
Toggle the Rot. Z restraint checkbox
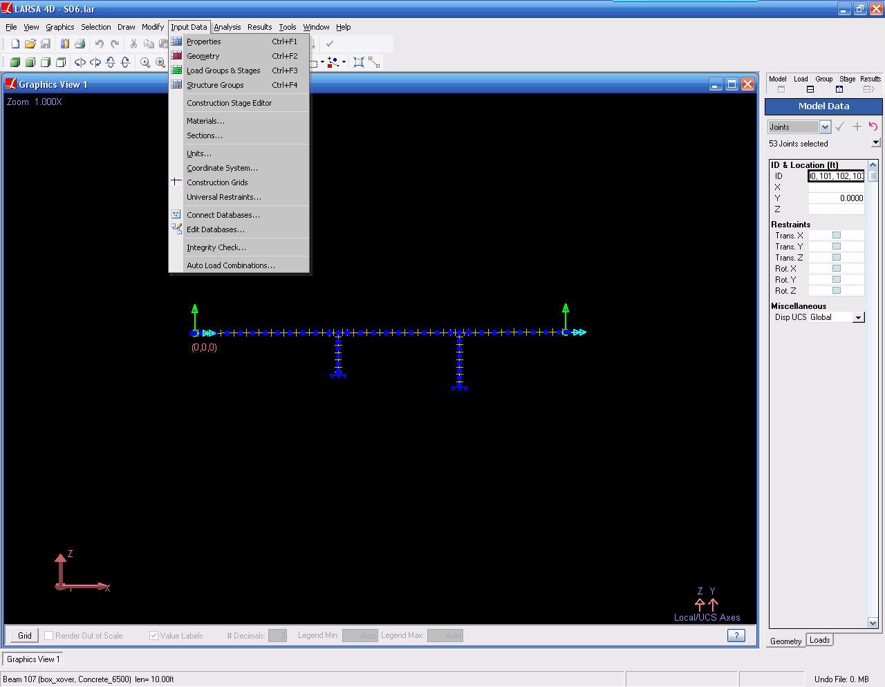coord(837,290)
